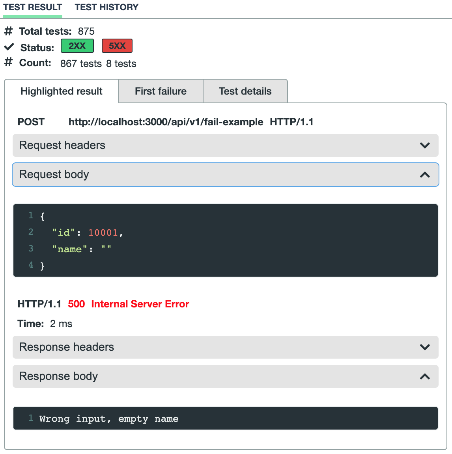
Task: Open the First failure tab
Action: [x=161, y=91]
